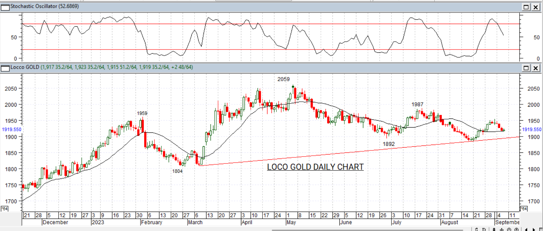Select the 1804 low price annotation
The image size is (543, 231).
point(177,171)
